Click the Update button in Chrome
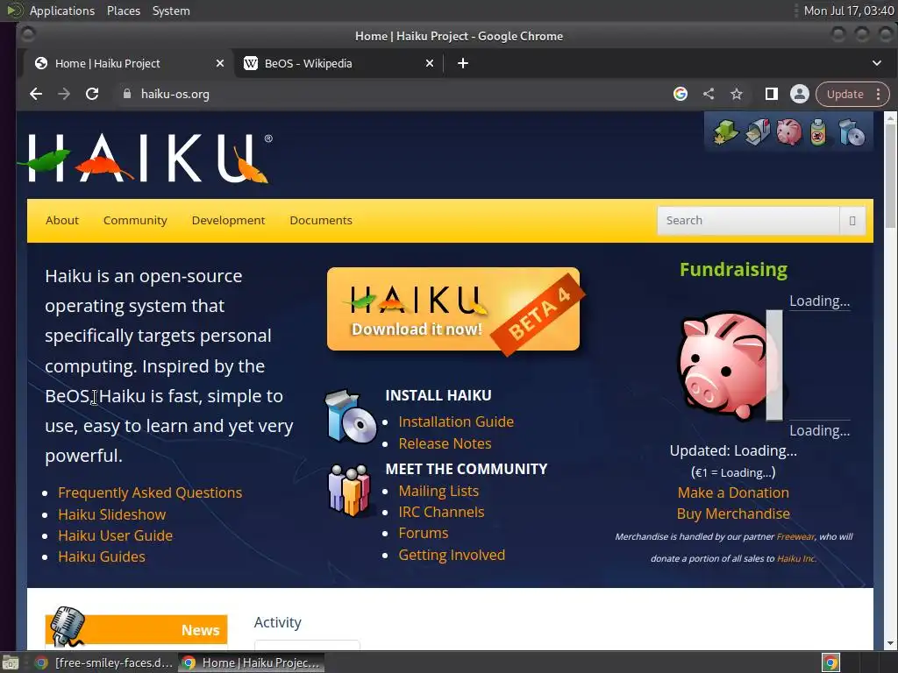898x673 pixels. point(845,94)
